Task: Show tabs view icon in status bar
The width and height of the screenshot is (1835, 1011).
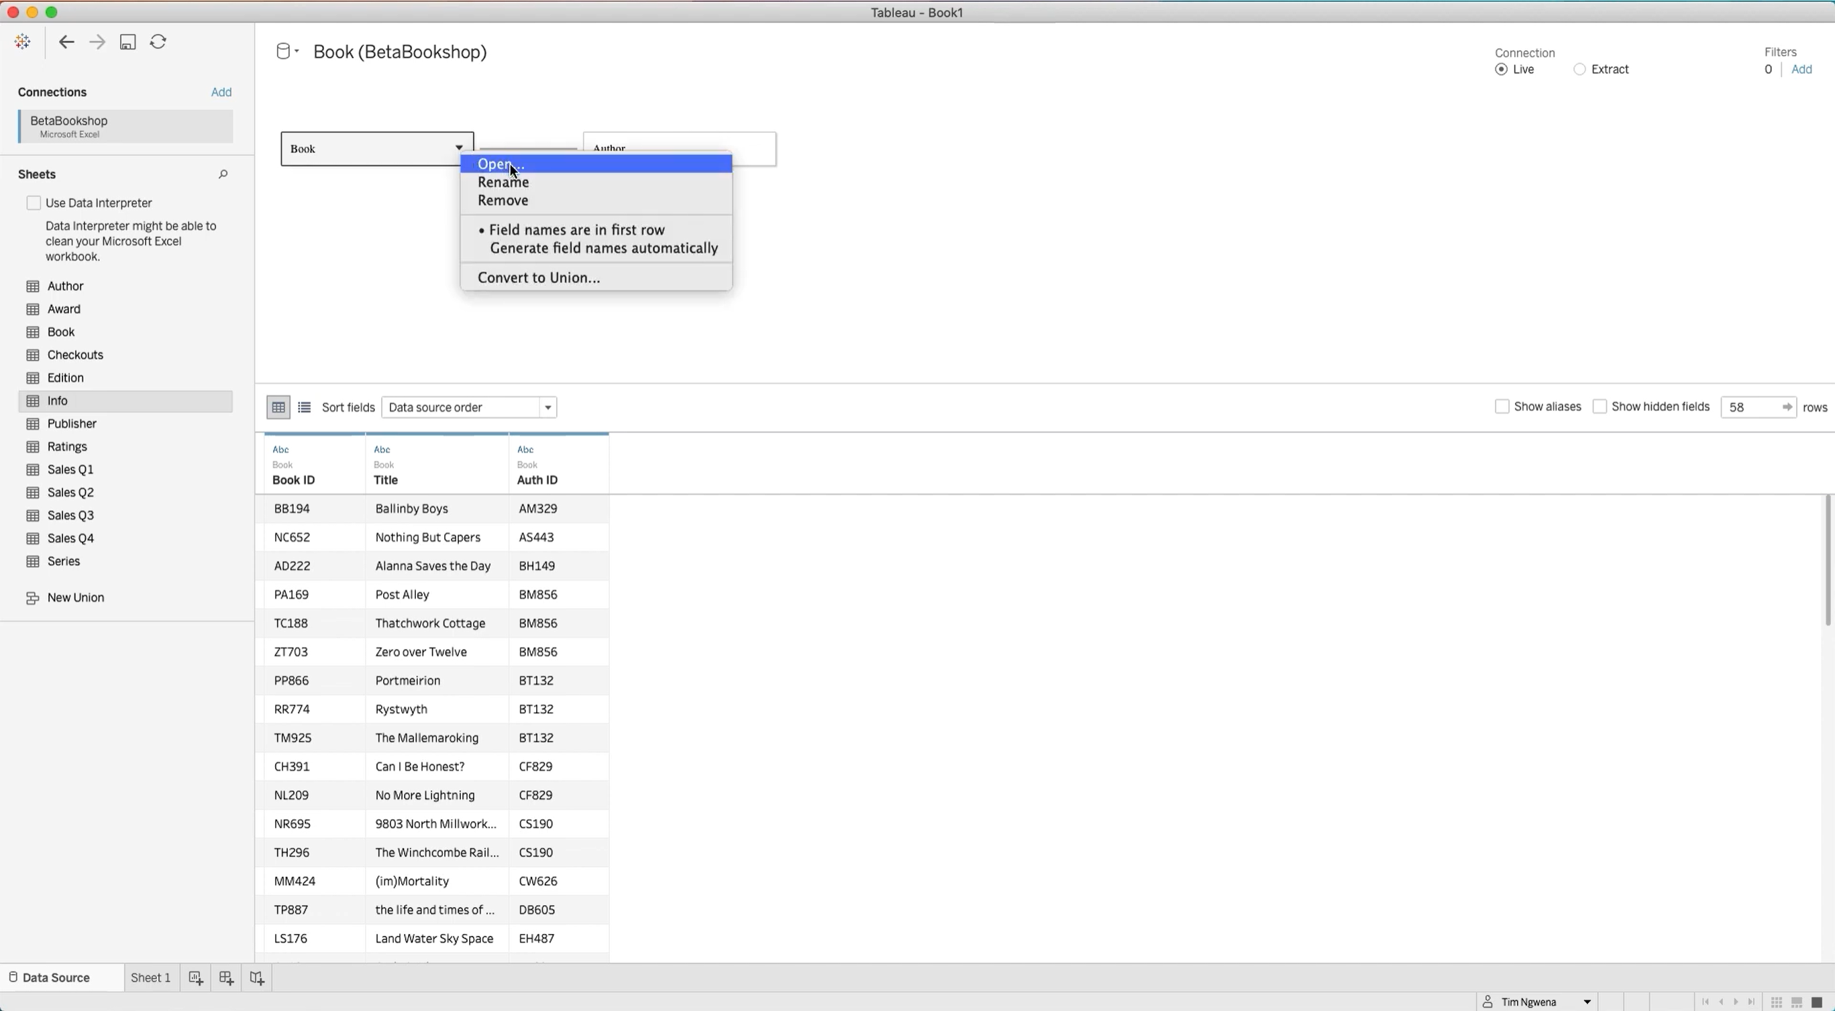Action: pos(1816,1002)
